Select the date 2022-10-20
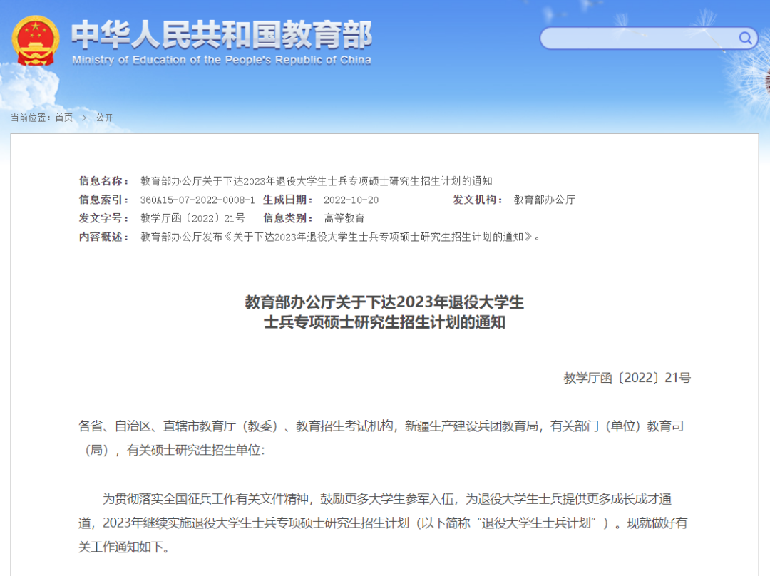 351,200
